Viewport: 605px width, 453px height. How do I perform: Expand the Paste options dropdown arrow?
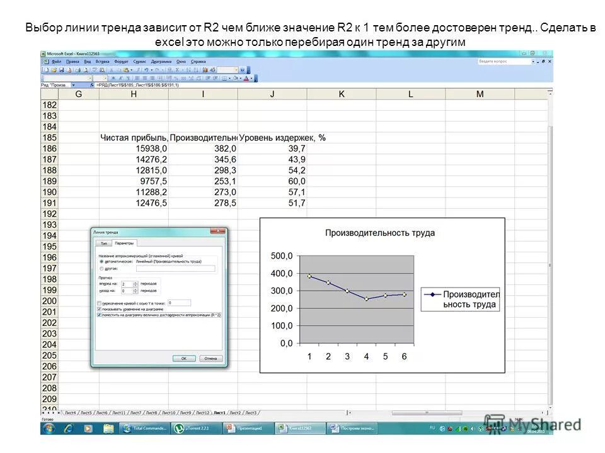tap(132, 70)
